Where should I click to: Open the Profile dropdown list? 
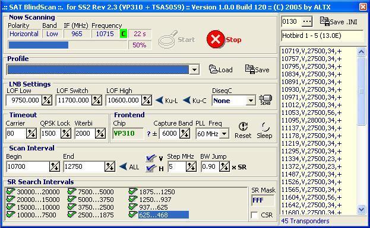click(x=194, y=70)
